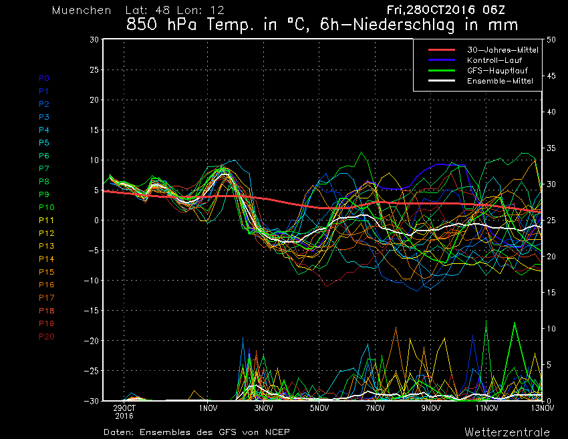The image size is (568, 439).
Task: Click the green GFS-Hauptlauf legend line
Action: [x=442, y=70]
